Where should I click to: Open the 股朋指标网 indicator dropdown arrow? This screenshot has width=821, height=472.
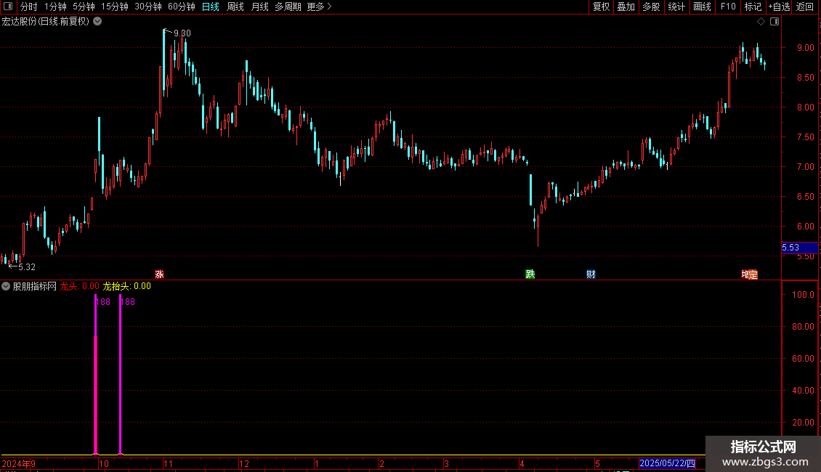click(6, 286)
